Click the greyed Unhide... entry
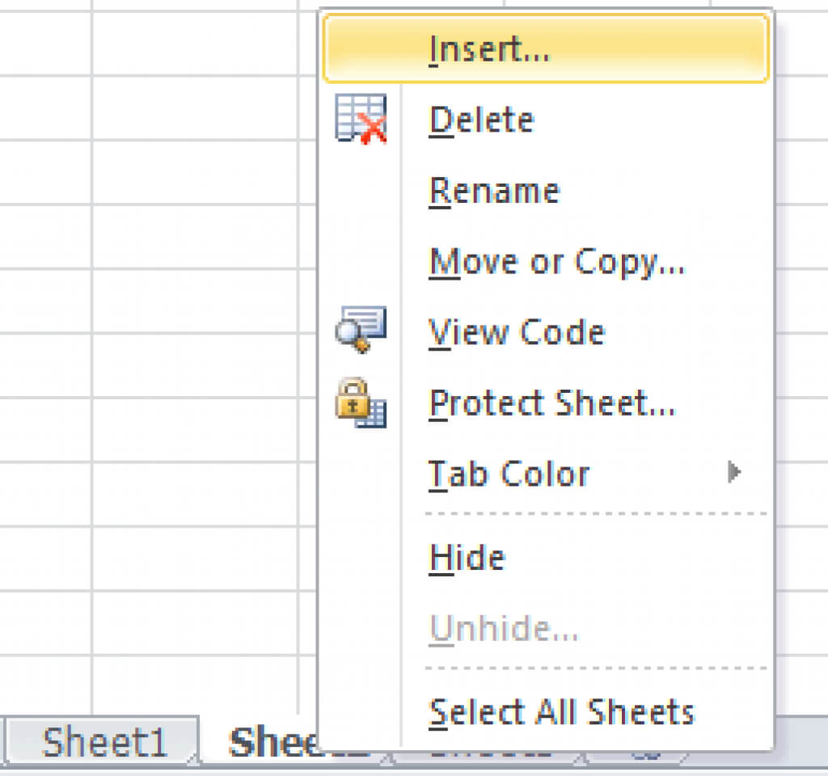828x776 pixels. (x=504, y=628)
